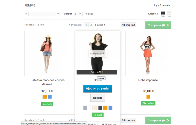The image size is (196, 125).
Task: Click Détails button for Blouse
Action: (x=98, y=98)
